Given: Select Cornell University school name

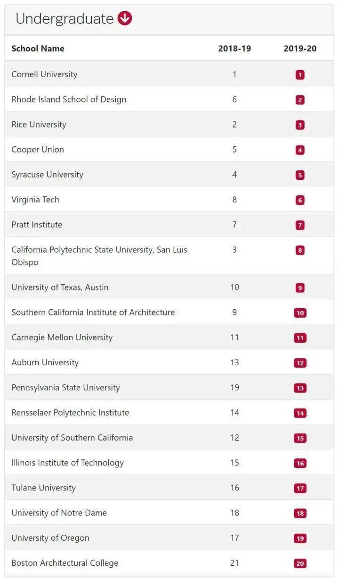Looking at the screenshot, I should click(x=44, y=74).
